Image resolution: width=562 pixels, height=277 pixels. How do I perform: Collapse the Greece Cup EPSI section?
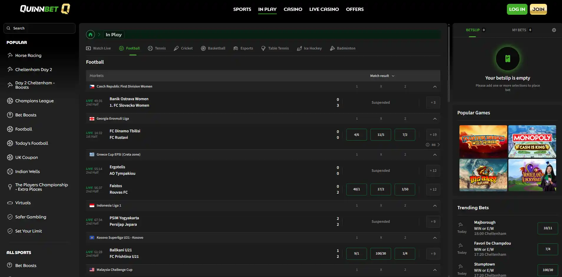click(435, 155)
